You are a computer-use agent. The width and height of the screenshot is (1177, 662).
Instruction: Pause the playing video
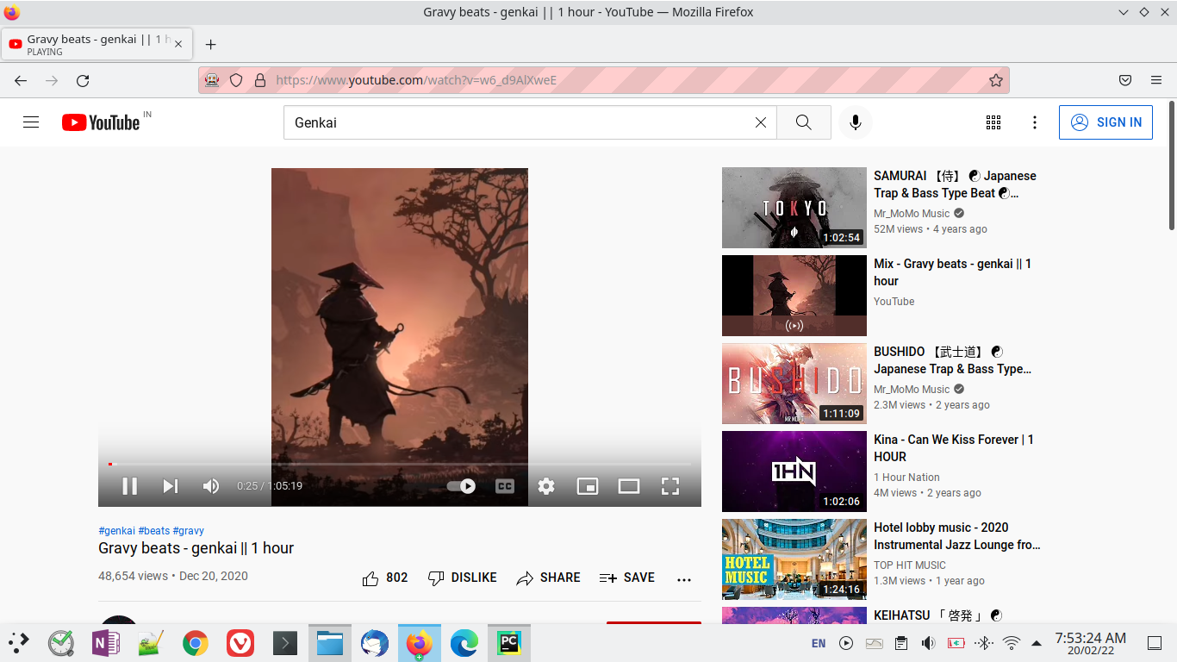click(x=130, y=486)
